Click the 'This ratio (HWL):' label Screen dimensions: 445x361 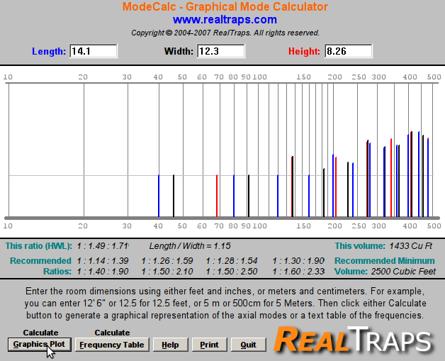(39, 246)
